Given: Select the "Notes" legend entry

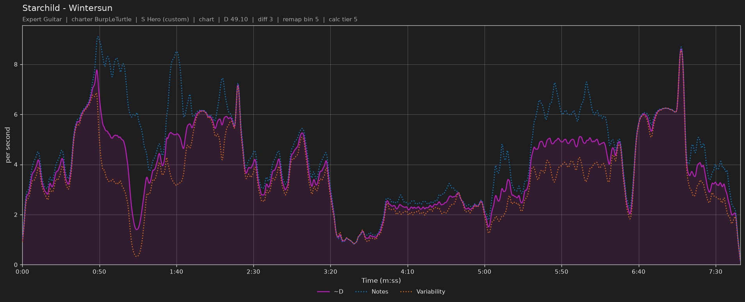Looking at the screenshot, I should pos(372,292).
